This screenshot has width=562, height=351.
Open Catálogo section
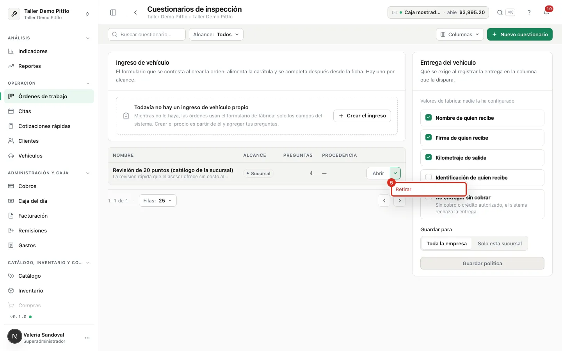pyautogui.click(x=49, y=276)
